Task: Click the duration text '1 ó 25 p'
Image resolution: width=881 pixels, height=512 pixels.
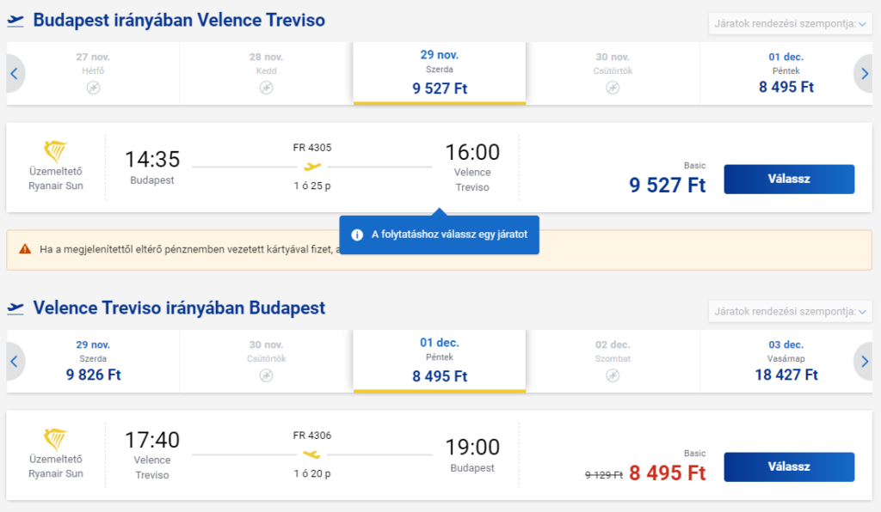Action: 312,186
